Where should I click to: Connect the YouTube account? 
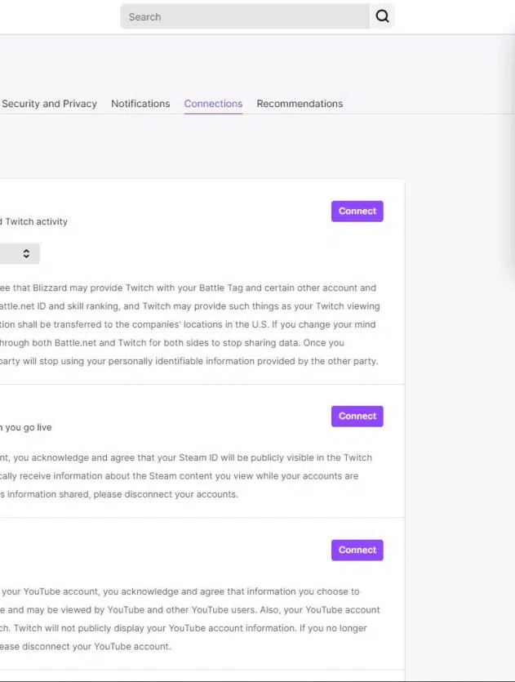point(357,551)
